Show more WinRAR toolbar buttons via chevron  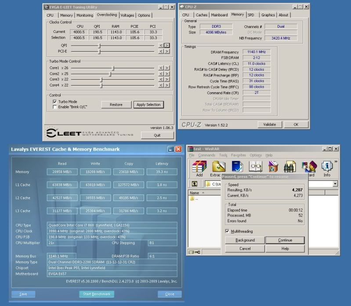click(336, 162)
